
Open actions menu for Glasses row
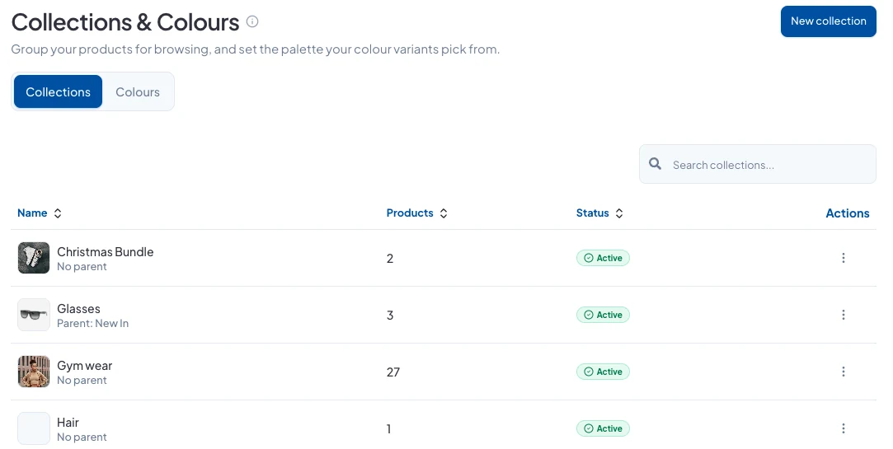click(x=843, y=315)
